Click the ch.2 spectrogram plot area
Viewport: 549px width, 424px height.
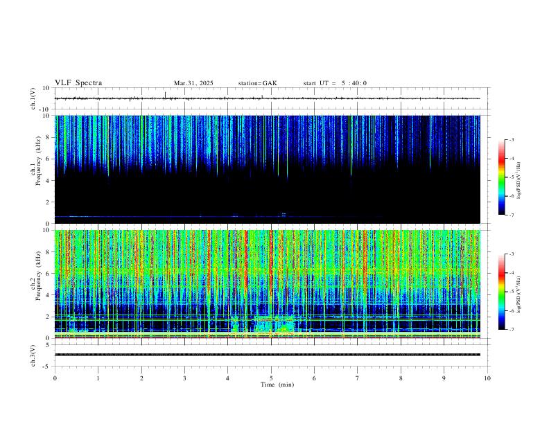(x=268, y=284)
